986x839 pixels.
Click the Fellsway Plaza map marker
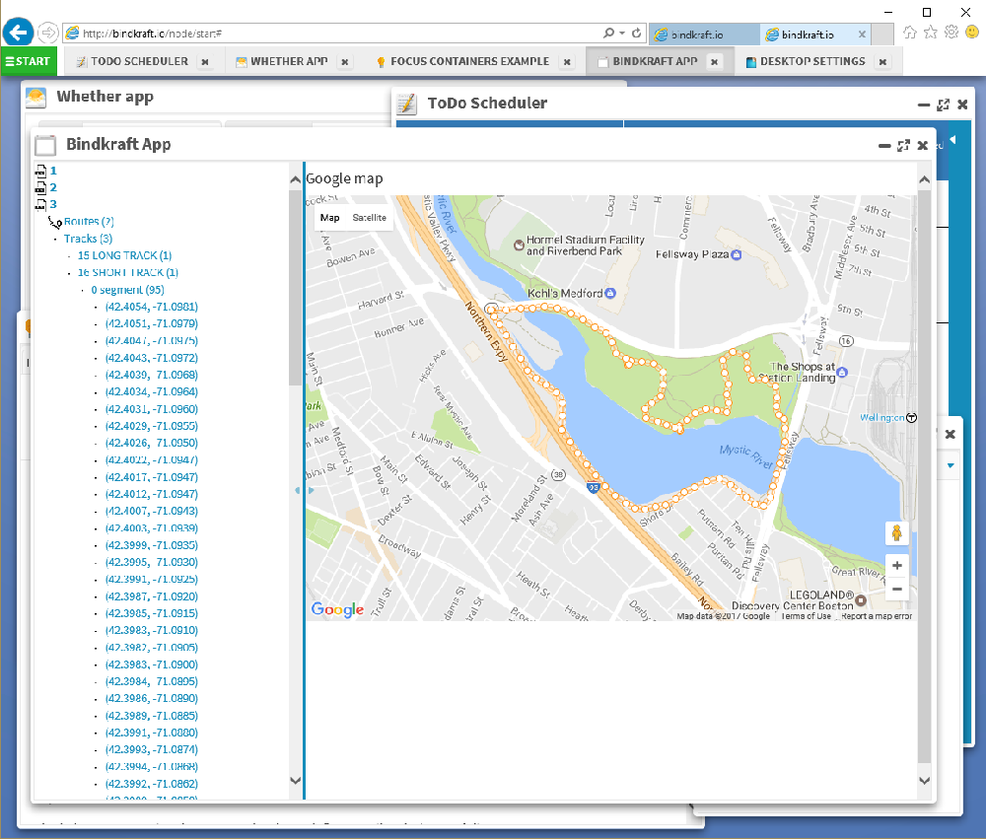(737, 254)
